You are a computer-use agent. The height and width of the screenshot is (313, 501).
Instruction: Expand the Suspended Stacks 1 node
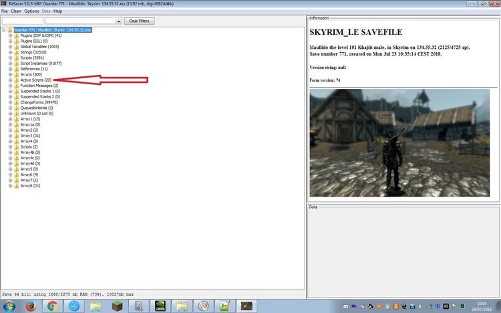click(10, 91)
